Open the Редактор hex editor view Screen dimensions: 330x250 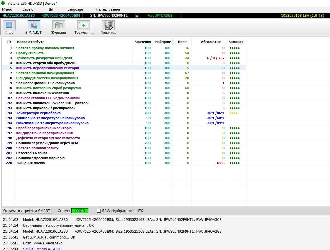click(108, 27)
